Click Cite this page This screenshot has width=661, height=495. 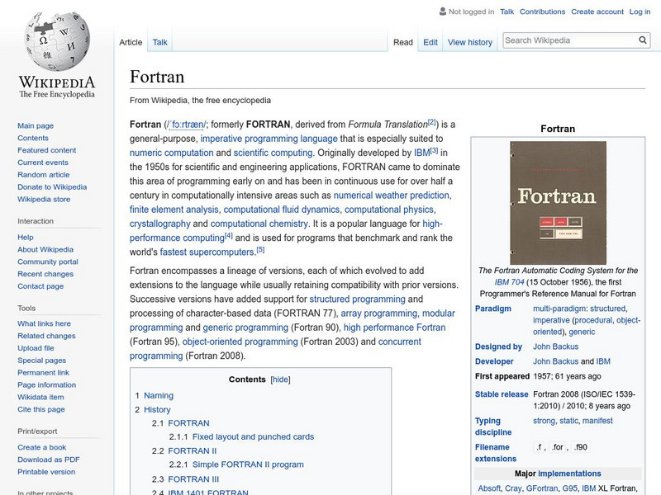[x=40, y=408]
